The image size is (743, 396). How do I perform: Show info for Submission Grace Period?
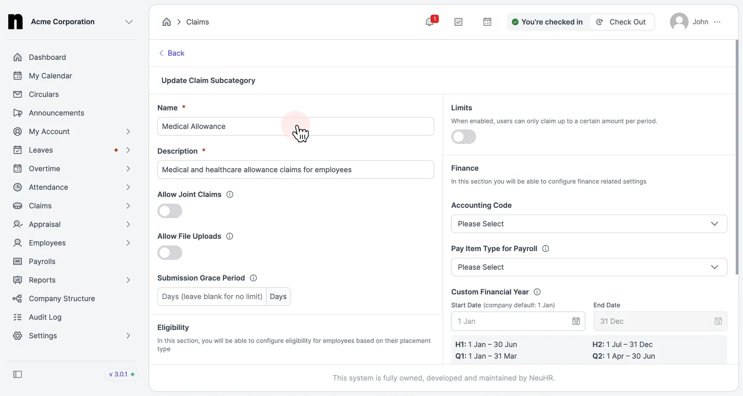pyautogui.click(x=253, y=278)
